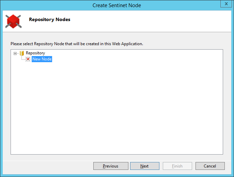Screen dimensions: 234x177
Task: Proceed with the Next button
Action: [145, 166]
